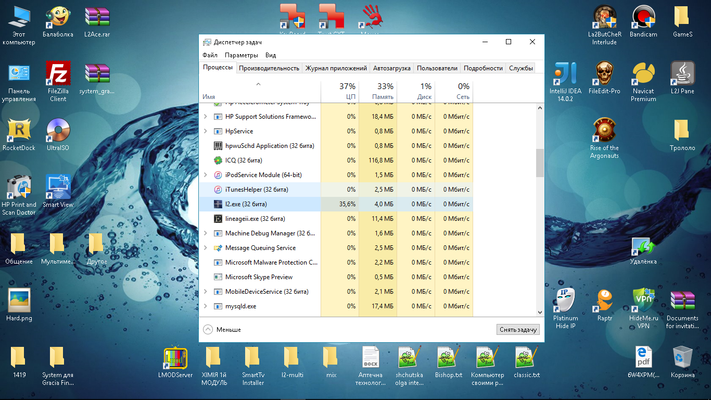Select the GameS folder icon

[x=682, y=21]
